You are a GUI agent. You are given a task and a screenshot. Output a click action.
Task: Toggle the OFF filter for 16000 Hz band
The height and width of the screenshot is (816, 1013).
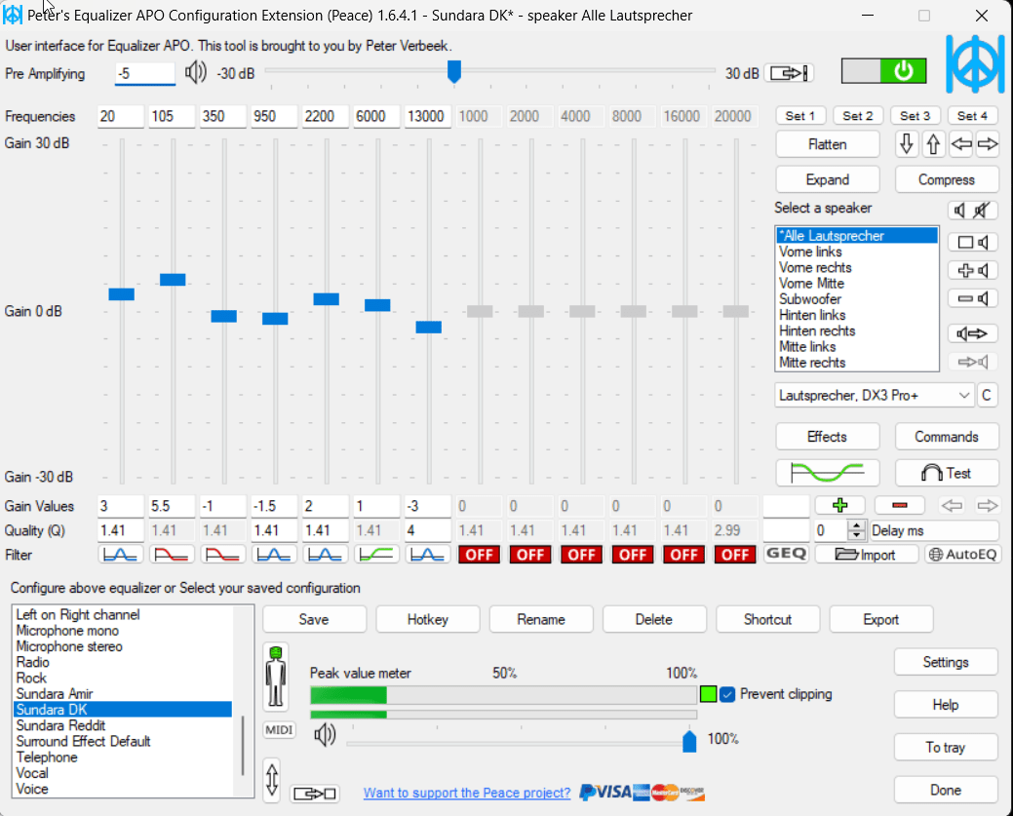click(x=684, y=555)
